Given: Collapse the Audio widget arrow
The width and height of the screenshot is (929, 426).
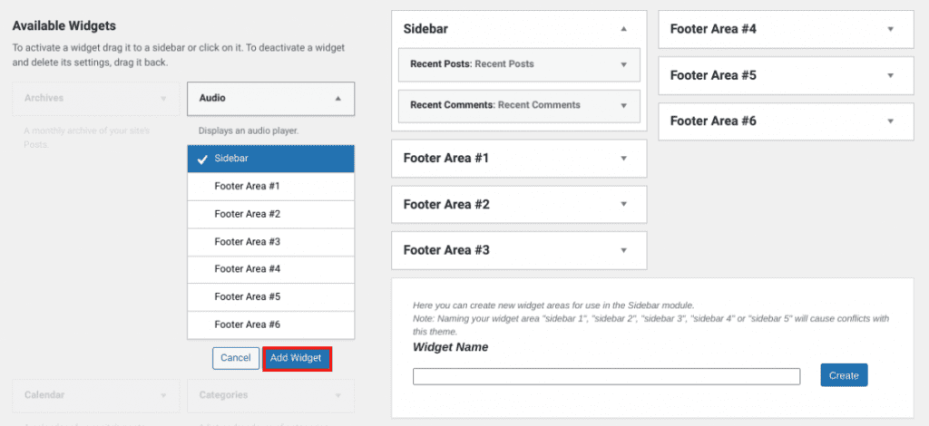Looking at the screenshot, I should pos(337,98).
